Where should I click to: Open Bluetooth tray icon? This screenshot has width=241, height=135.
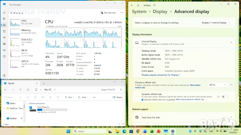tap(190, 131)
